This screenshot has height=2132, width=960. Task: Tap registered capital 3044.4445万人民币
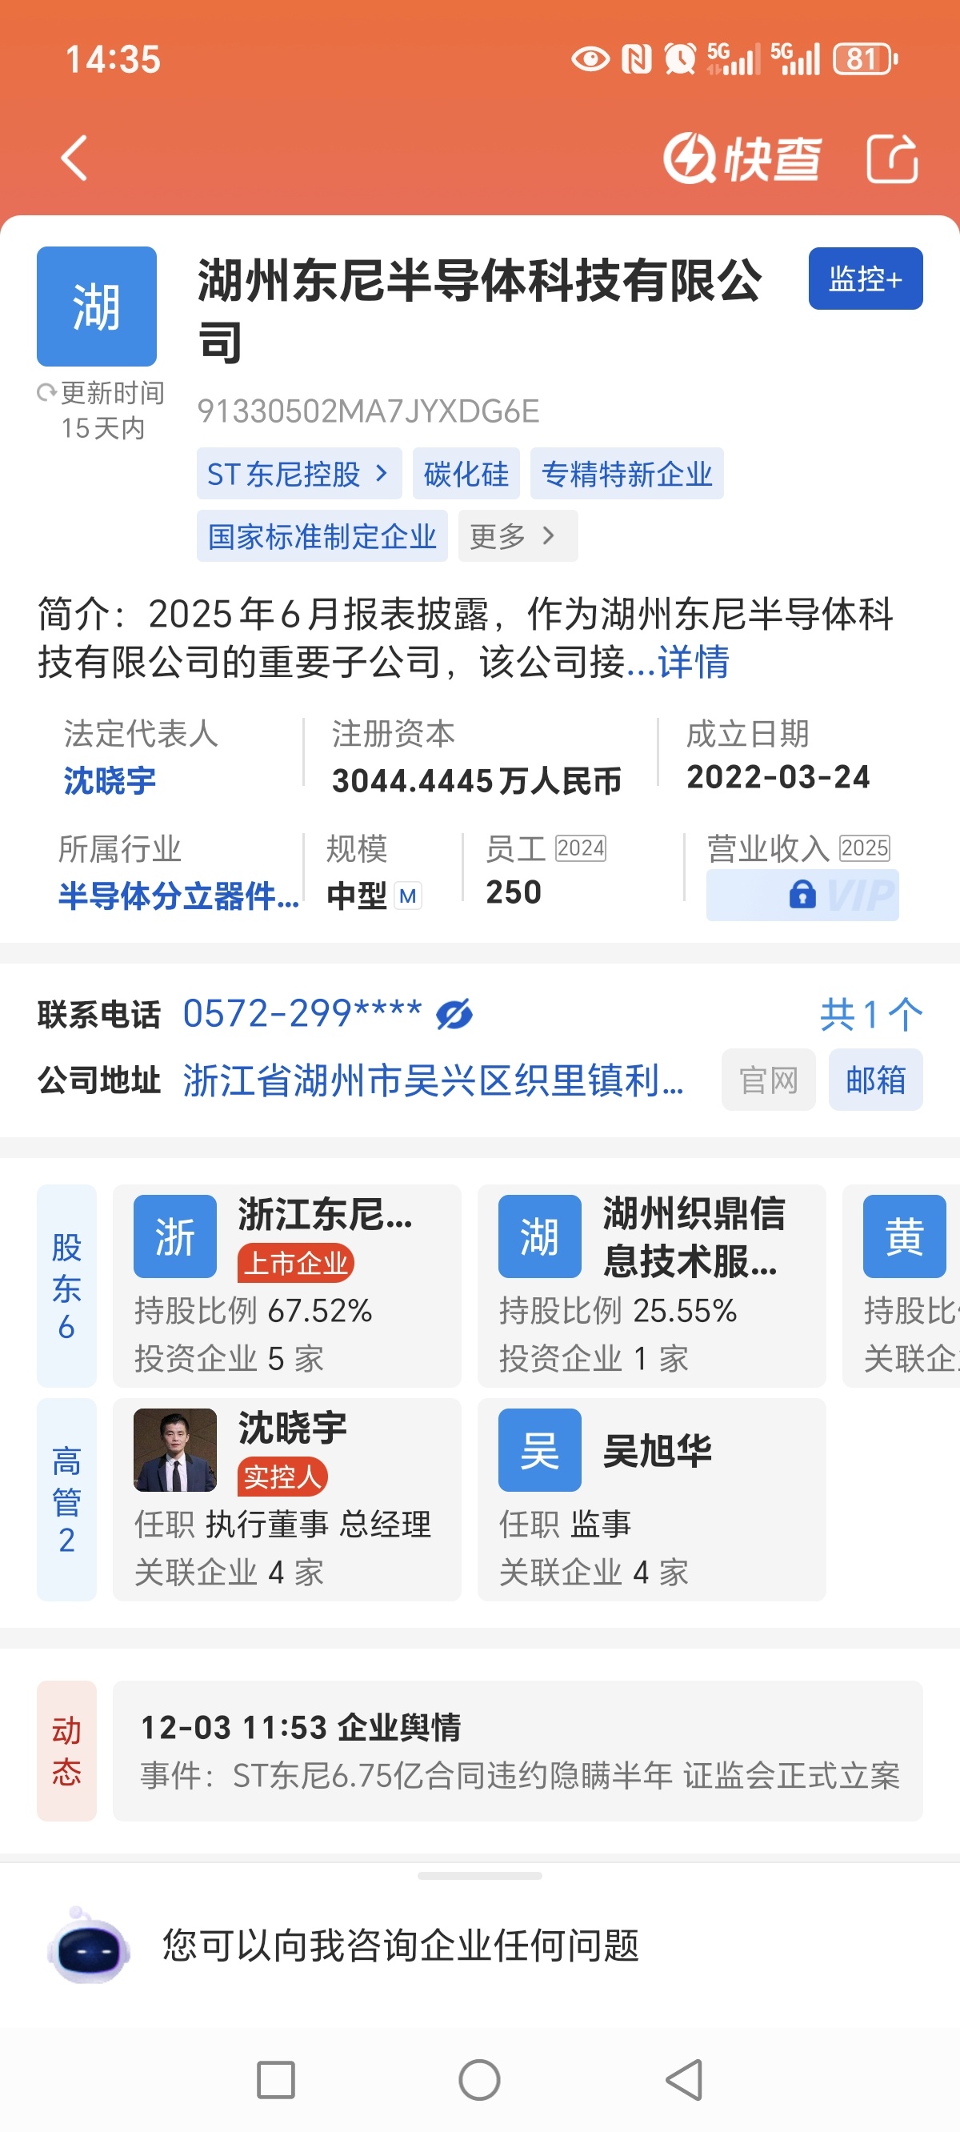pyautogui.click(x=477, y=780)
